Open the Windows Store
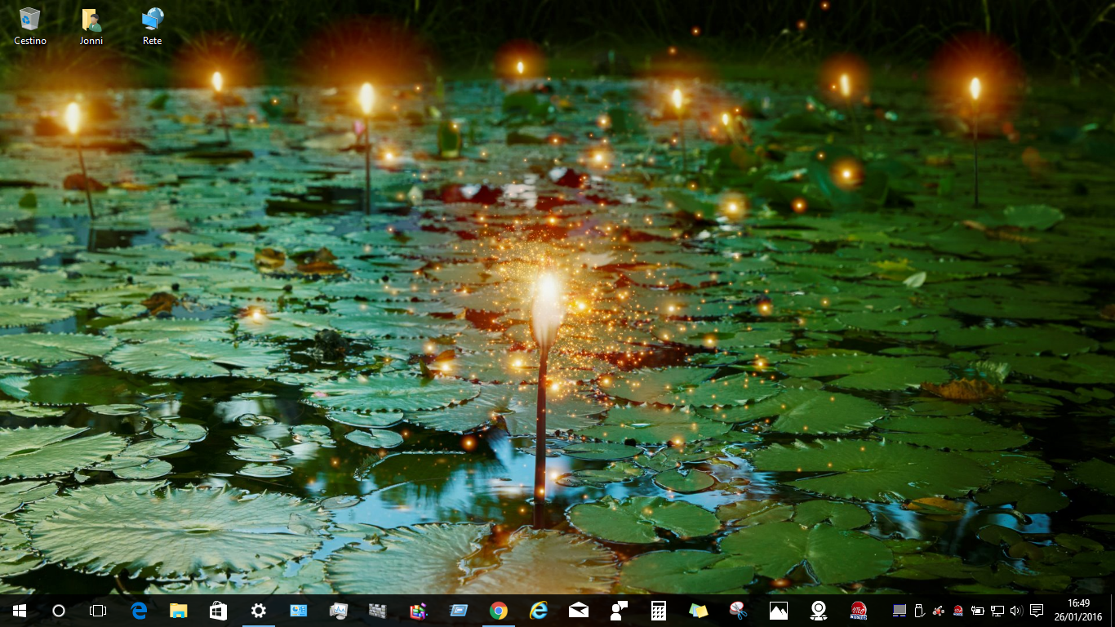This screenshot has width=1115, height=627. click(217, 611)
